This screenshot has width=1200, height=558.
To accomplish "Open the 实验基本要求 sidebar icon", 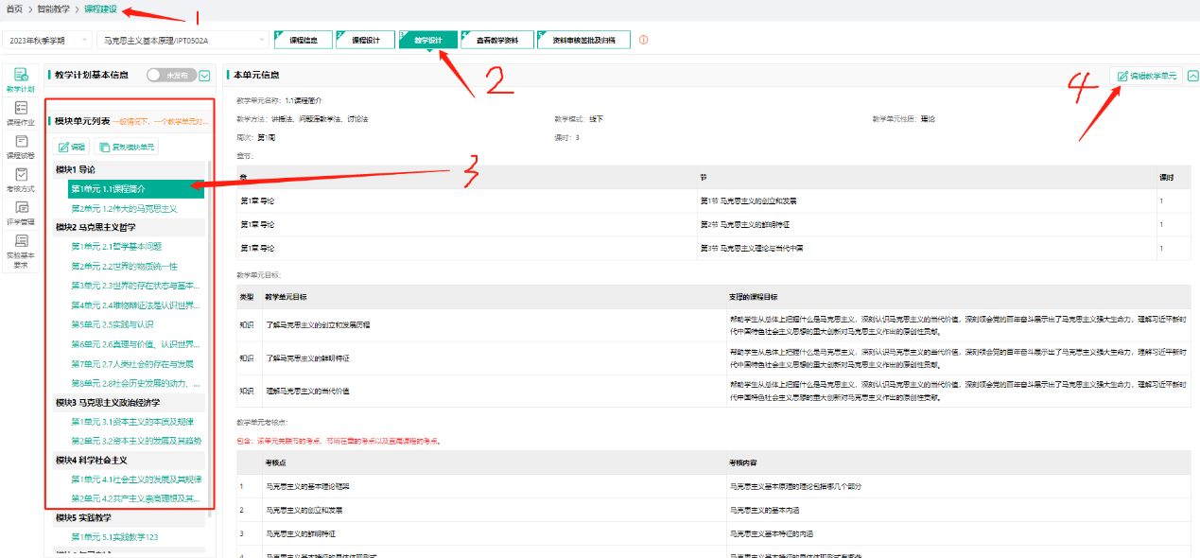I will tap(20, 251).
